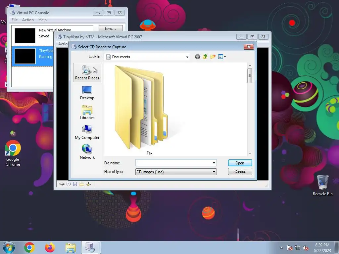Open the Windows Start button
339x254 pixels.
point(9,247)
